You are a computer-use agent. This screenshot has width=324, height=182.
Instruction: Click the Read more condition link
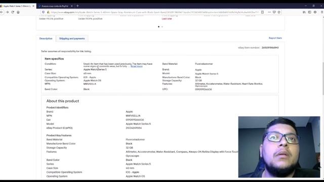pos(137,66)
